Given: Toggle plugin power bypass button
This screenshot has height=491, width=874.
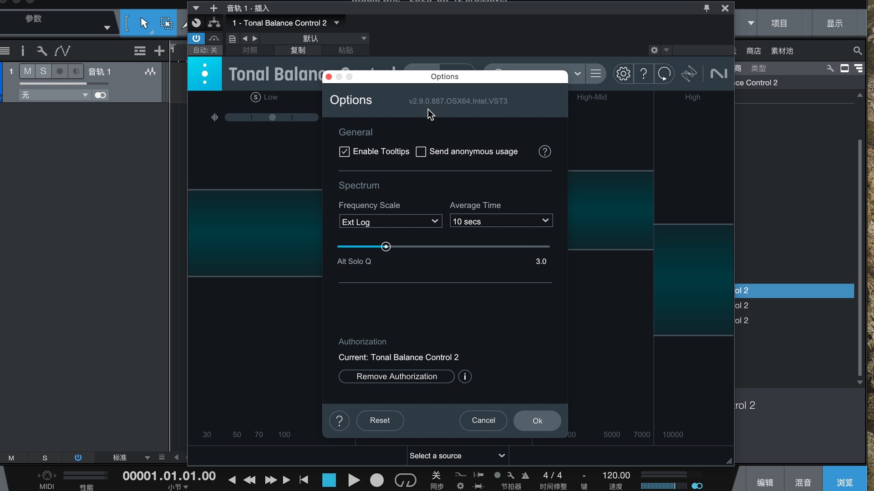Looking at the screenshot, I should coord(196,38).
